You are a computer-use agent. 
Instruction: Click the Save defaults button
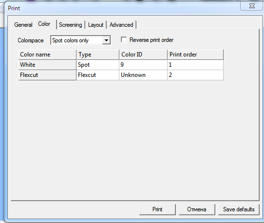point(239,209)
